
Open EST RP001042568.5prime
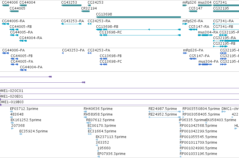pos(181,128)
